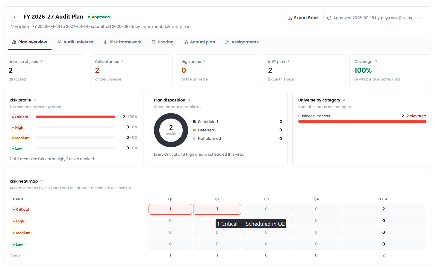Open the Risk profile arrow icon
The height and width of the screenshot is (267, 436).
click(x=34, y=100)
